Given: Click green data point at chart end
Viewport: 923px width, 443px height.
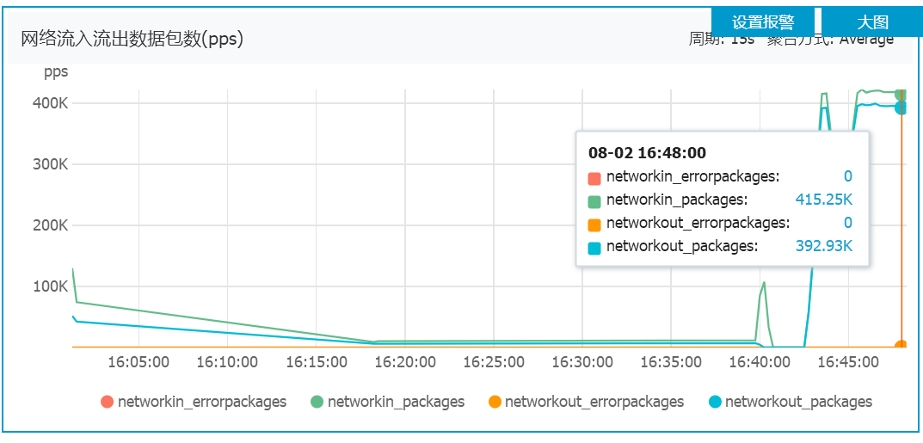Looking at the screenshot, I should [x=901, y=94].
